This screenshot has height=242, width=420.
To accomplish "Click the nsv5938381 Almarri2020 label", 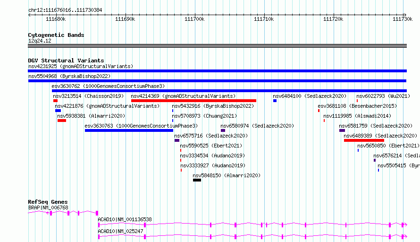I will pyautogui.click(x=91, y=116).
